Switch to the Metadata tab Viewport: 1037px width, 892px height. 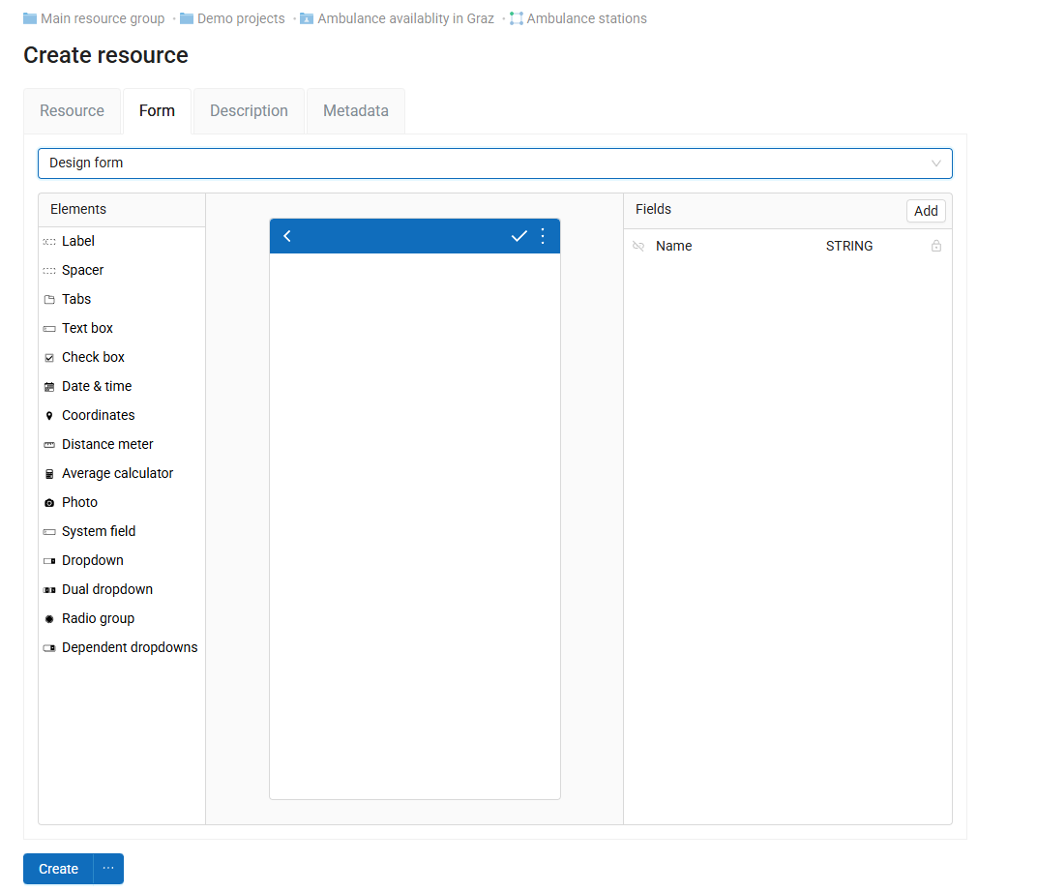coord(355,111)
